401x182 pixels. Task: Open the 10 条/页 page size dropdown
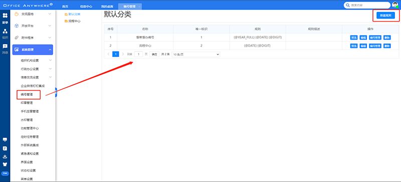pos(196,54)
